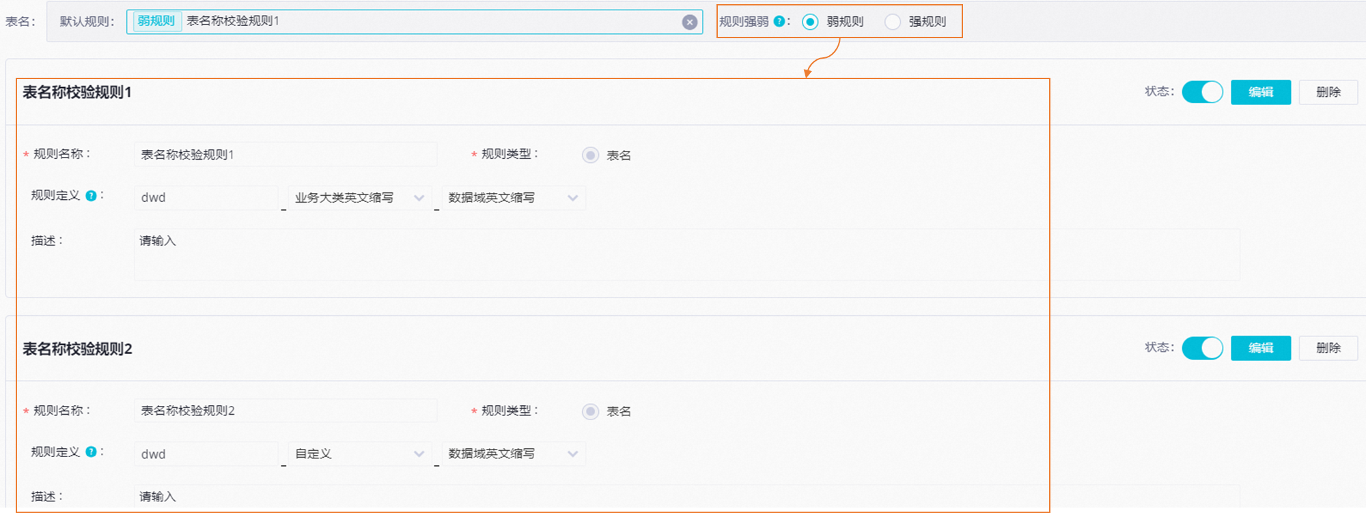
Task: Click the 描述 textarea of rule 1
Action: click(686, 254)
